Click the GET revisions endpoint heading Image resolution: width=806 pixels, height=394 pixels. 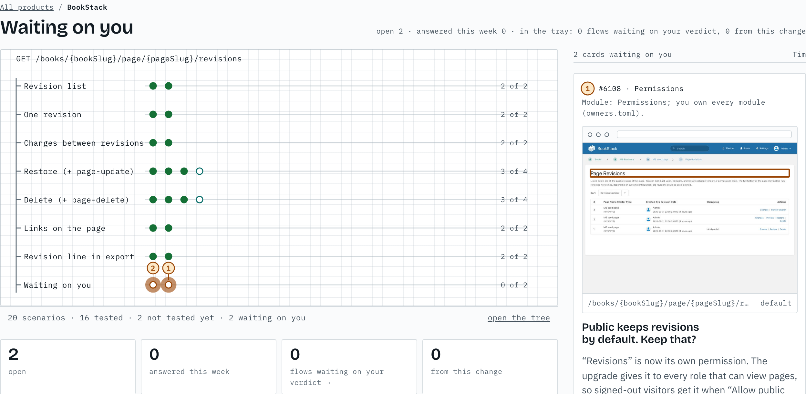[129, 59]
